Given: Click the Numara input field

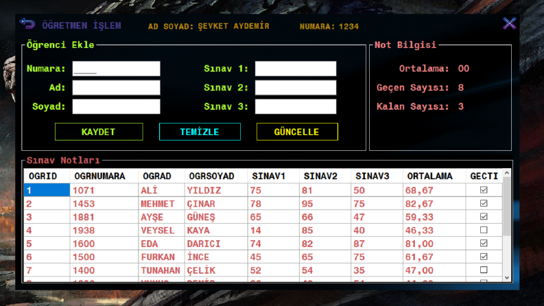Looking at the screenshot, I should 116,69.
